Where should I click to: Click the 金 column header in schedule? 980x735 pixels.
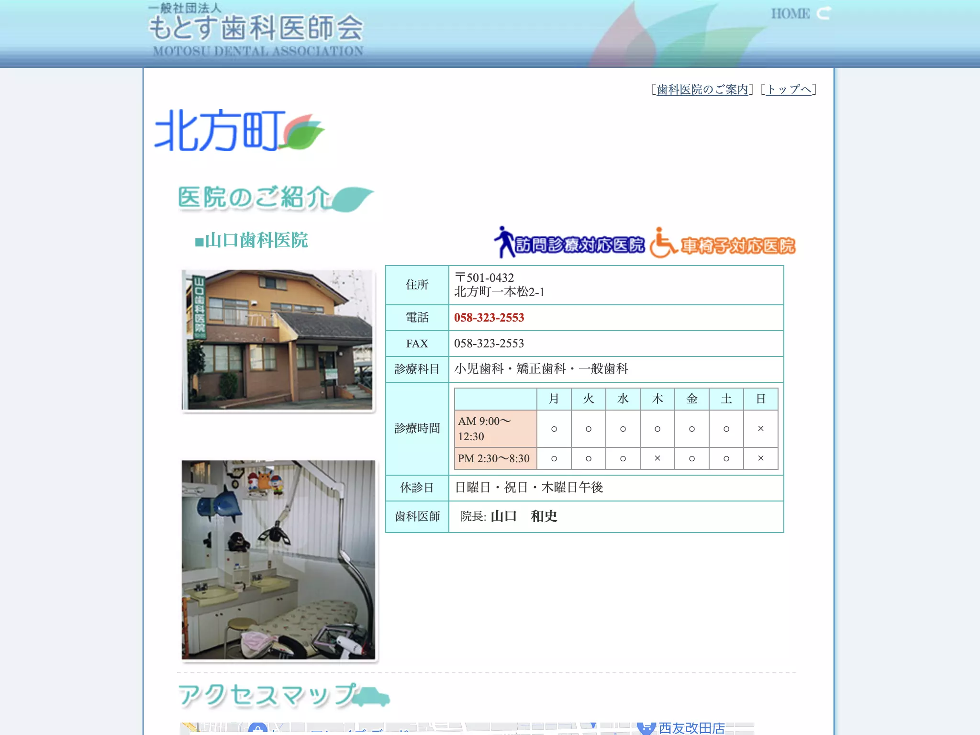click(x=692, y=399)
